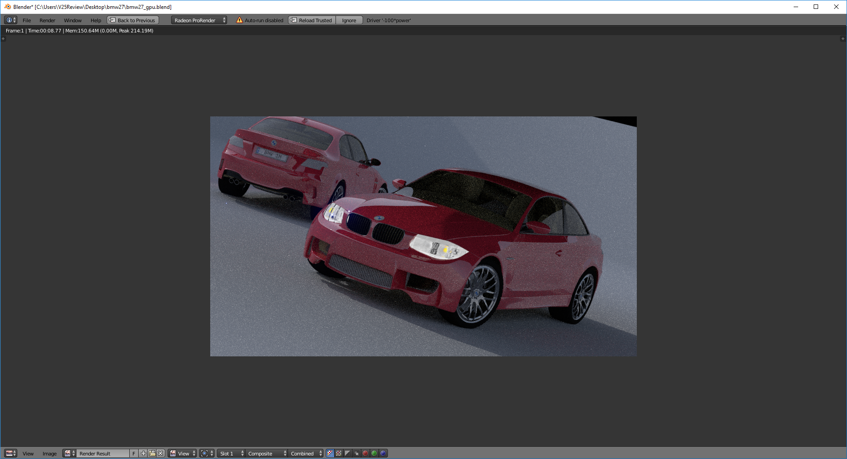
Task: Click the Render Result name field
Action: (103, 453)
